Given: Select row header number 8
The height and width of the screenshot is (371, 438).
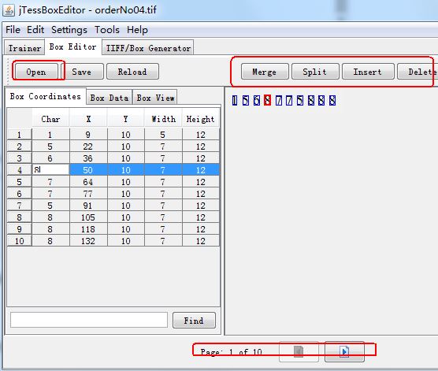Looking at the screenshot, I should click(19, 217).
